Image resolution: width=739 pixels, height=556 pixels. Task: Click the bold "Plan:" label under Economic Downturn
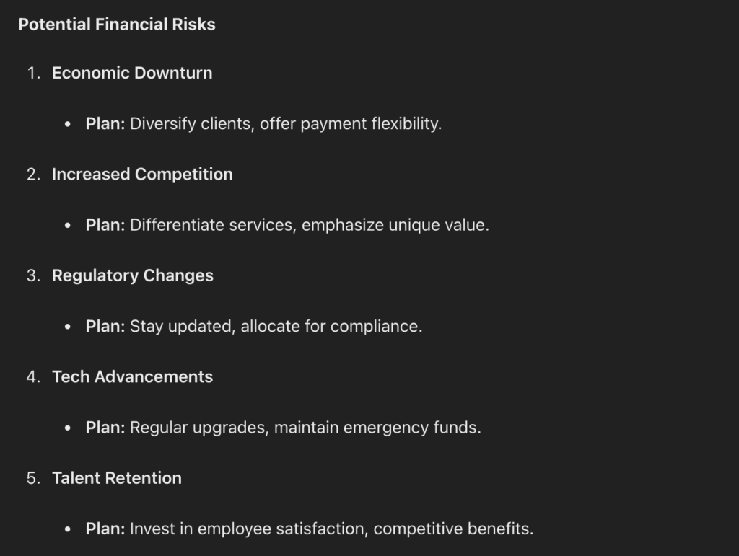[x=105, y=124]
